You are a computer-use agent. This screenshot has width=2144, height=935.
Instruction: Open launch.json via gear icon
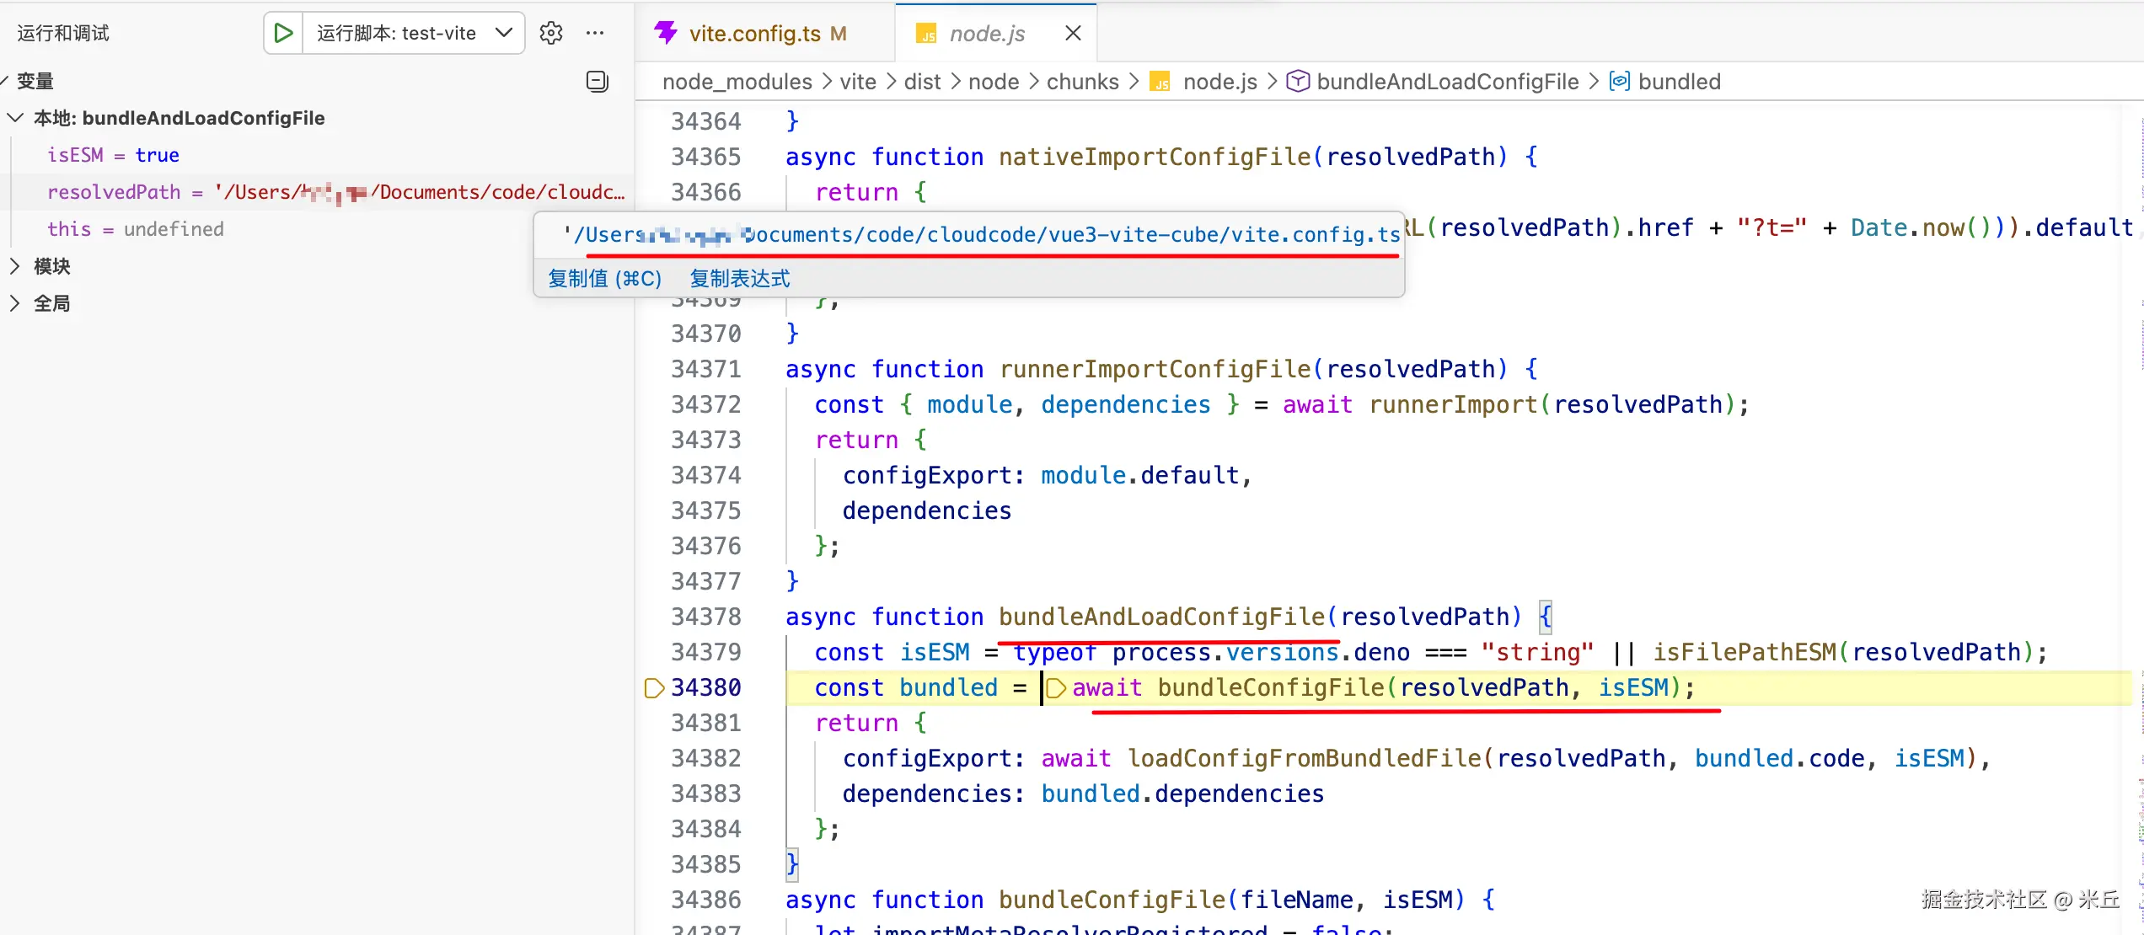coord(550,33)
